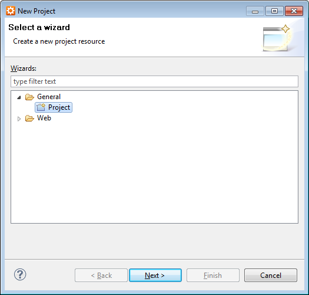The width and height of the screenshot is (309, 295).
Task: Click empty area in wizards list
Action: (154, 172)
